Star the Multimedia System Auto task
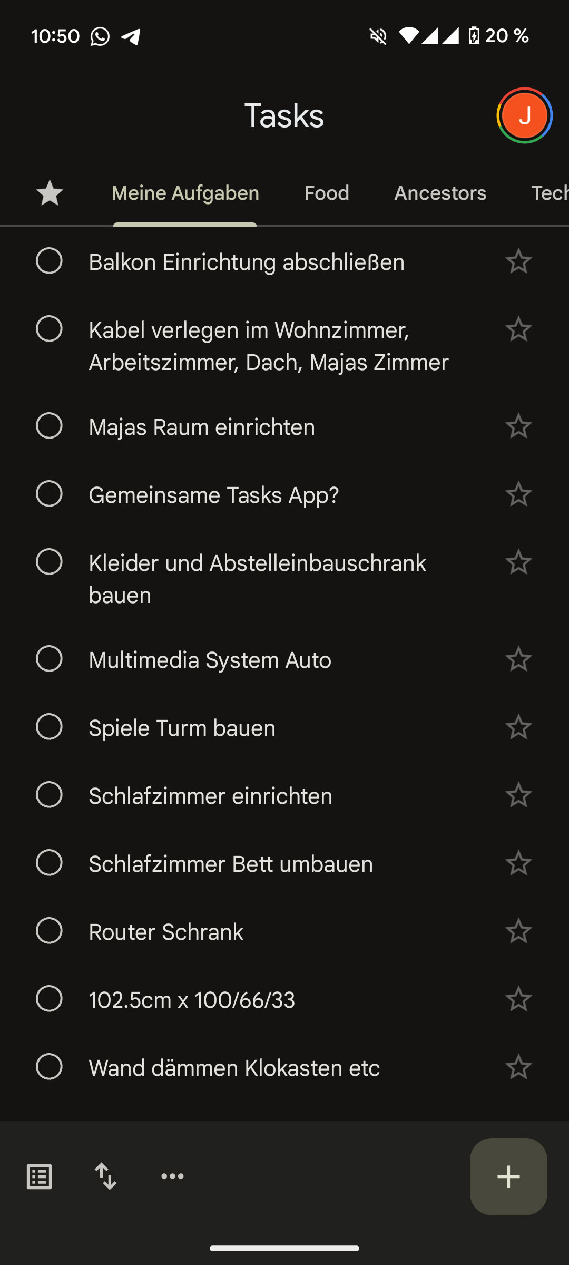This screenshot has width=569, height=1265. pyautogui.click(x=518, y=659)
